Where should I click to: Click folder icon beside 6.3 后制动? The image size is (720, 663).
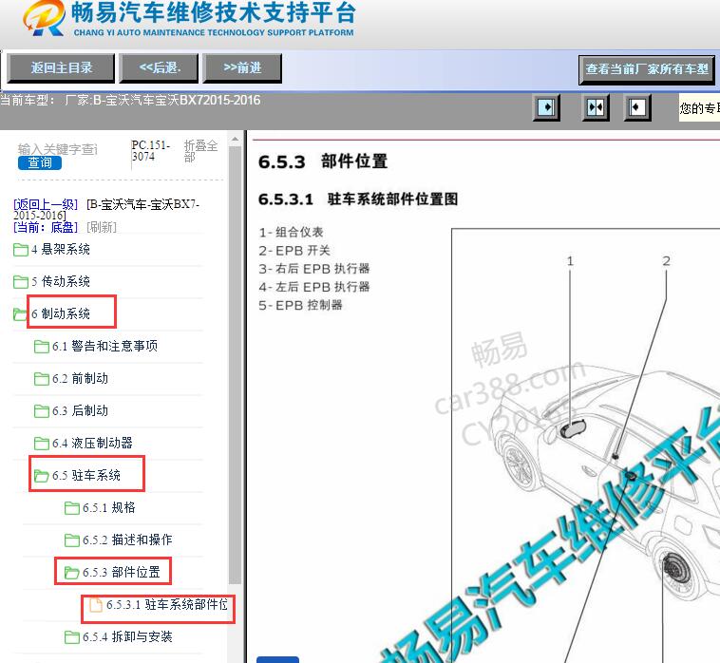pyautogui.click(x=42, y=411)
